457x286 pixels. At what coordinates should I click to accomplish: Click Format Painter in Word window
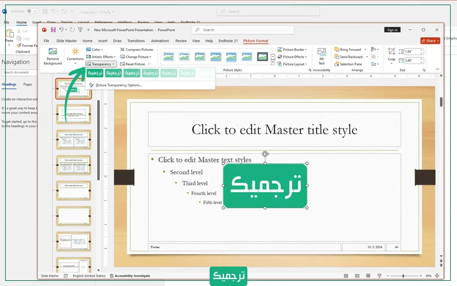point(26,46)
